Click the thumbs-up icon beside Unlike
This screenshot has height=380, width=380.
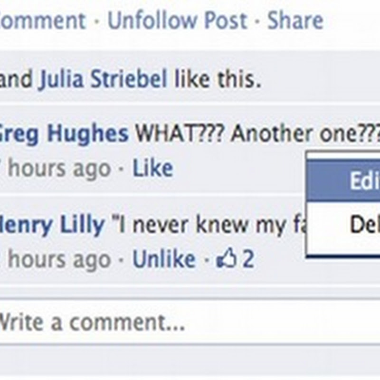coord(226,258)
